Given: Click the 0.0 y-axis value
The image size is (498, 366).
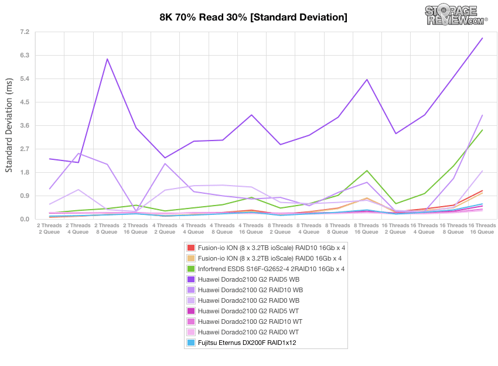Looking at the screenshot, I should click(x=25, y=220).
